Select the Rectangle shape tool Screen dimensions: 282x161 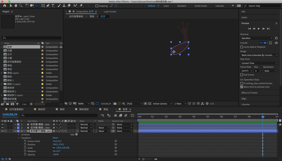[x=43, y=6]
